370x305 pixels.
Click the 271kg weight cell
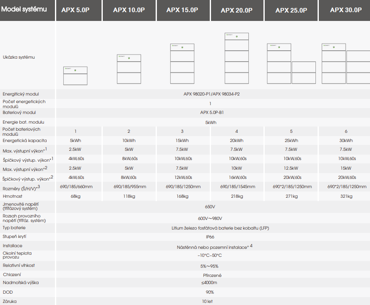292,196
